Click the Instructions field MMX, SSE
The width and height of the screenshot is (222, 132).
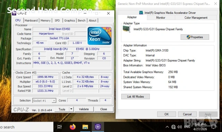(72, 64)
